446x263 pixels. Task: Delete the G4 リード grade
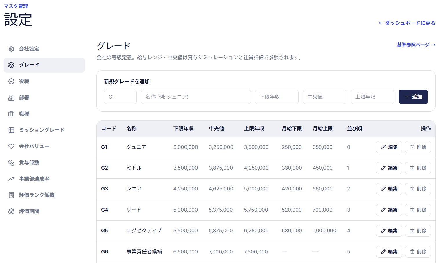coord(418,210)
